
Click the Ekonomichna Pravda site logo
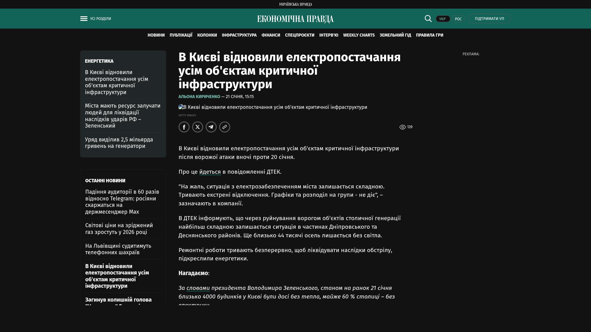tap(295, 19)
